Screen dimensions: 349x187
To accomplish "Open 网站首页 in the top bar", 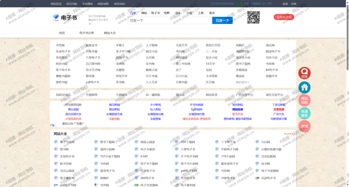I will pyautogui.click(x=56, y=4).
